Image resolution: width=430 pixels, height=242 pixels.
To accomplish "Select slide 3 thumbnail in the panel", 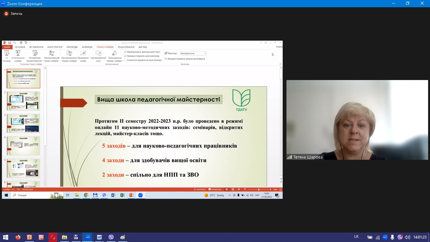I will tap(24, 123).
